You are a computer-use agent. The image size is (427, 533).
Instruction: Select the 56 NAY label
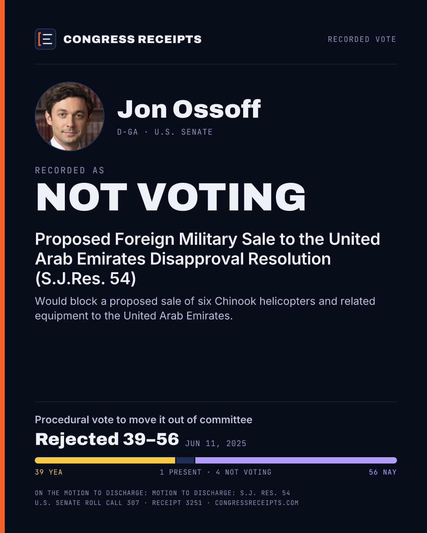click(383, 472)
